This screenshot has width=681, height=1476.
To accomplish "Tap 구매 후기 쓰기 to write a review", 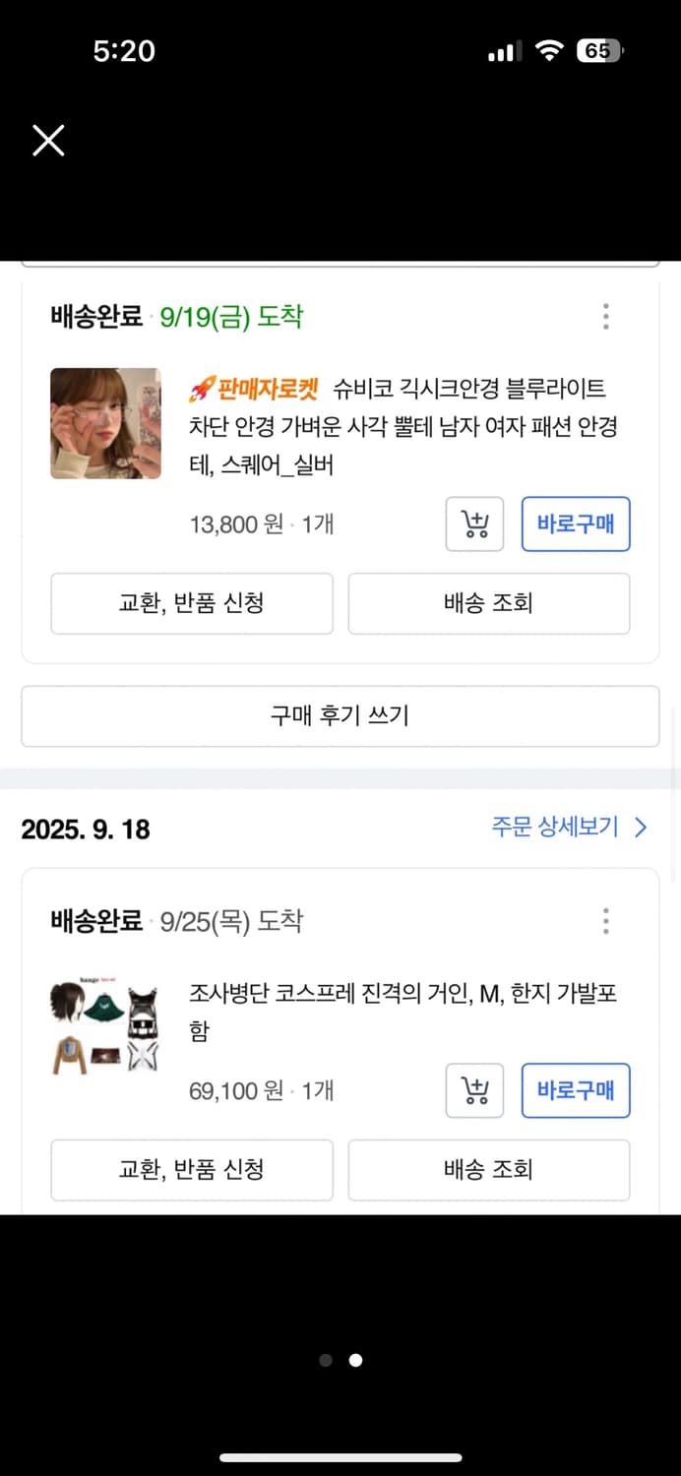I will coord(340,716).
